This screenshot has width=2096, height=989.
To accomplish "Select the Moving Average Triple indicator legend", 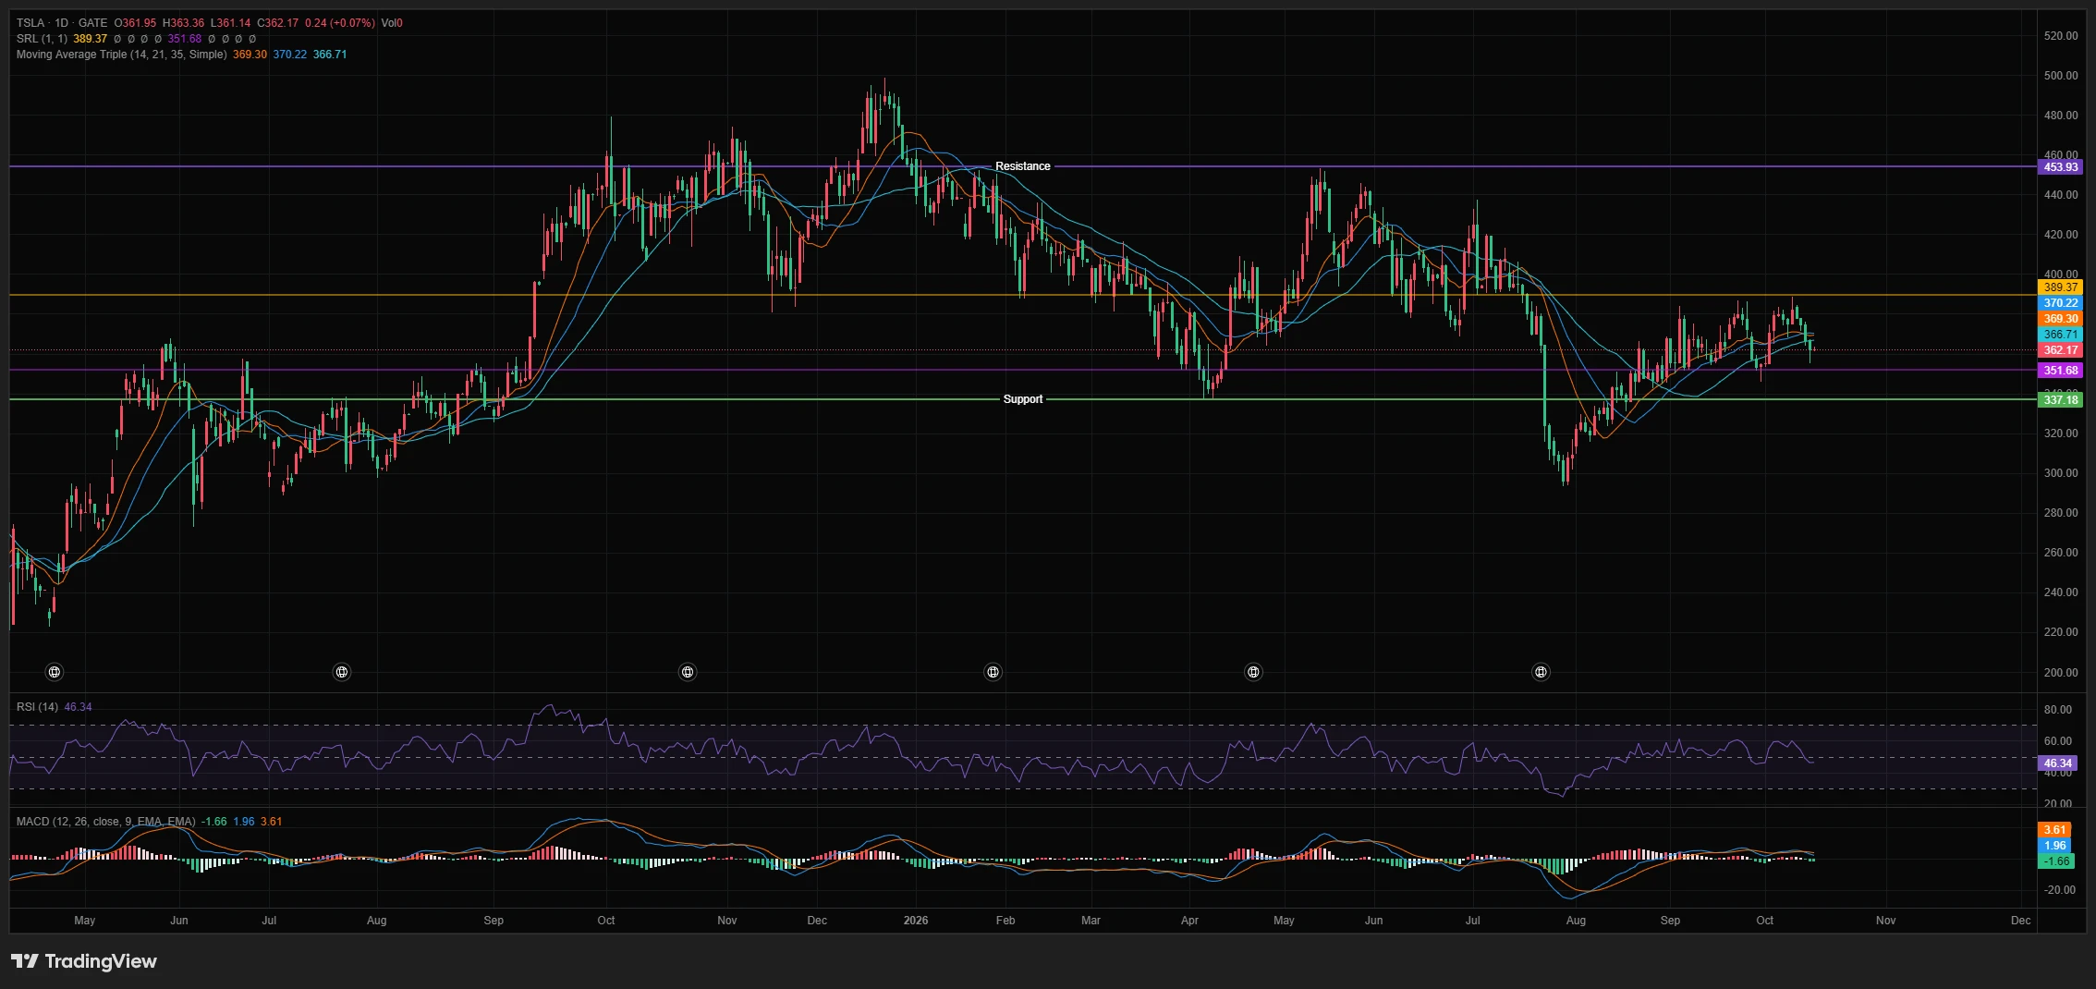I will (x=121, y=55).
